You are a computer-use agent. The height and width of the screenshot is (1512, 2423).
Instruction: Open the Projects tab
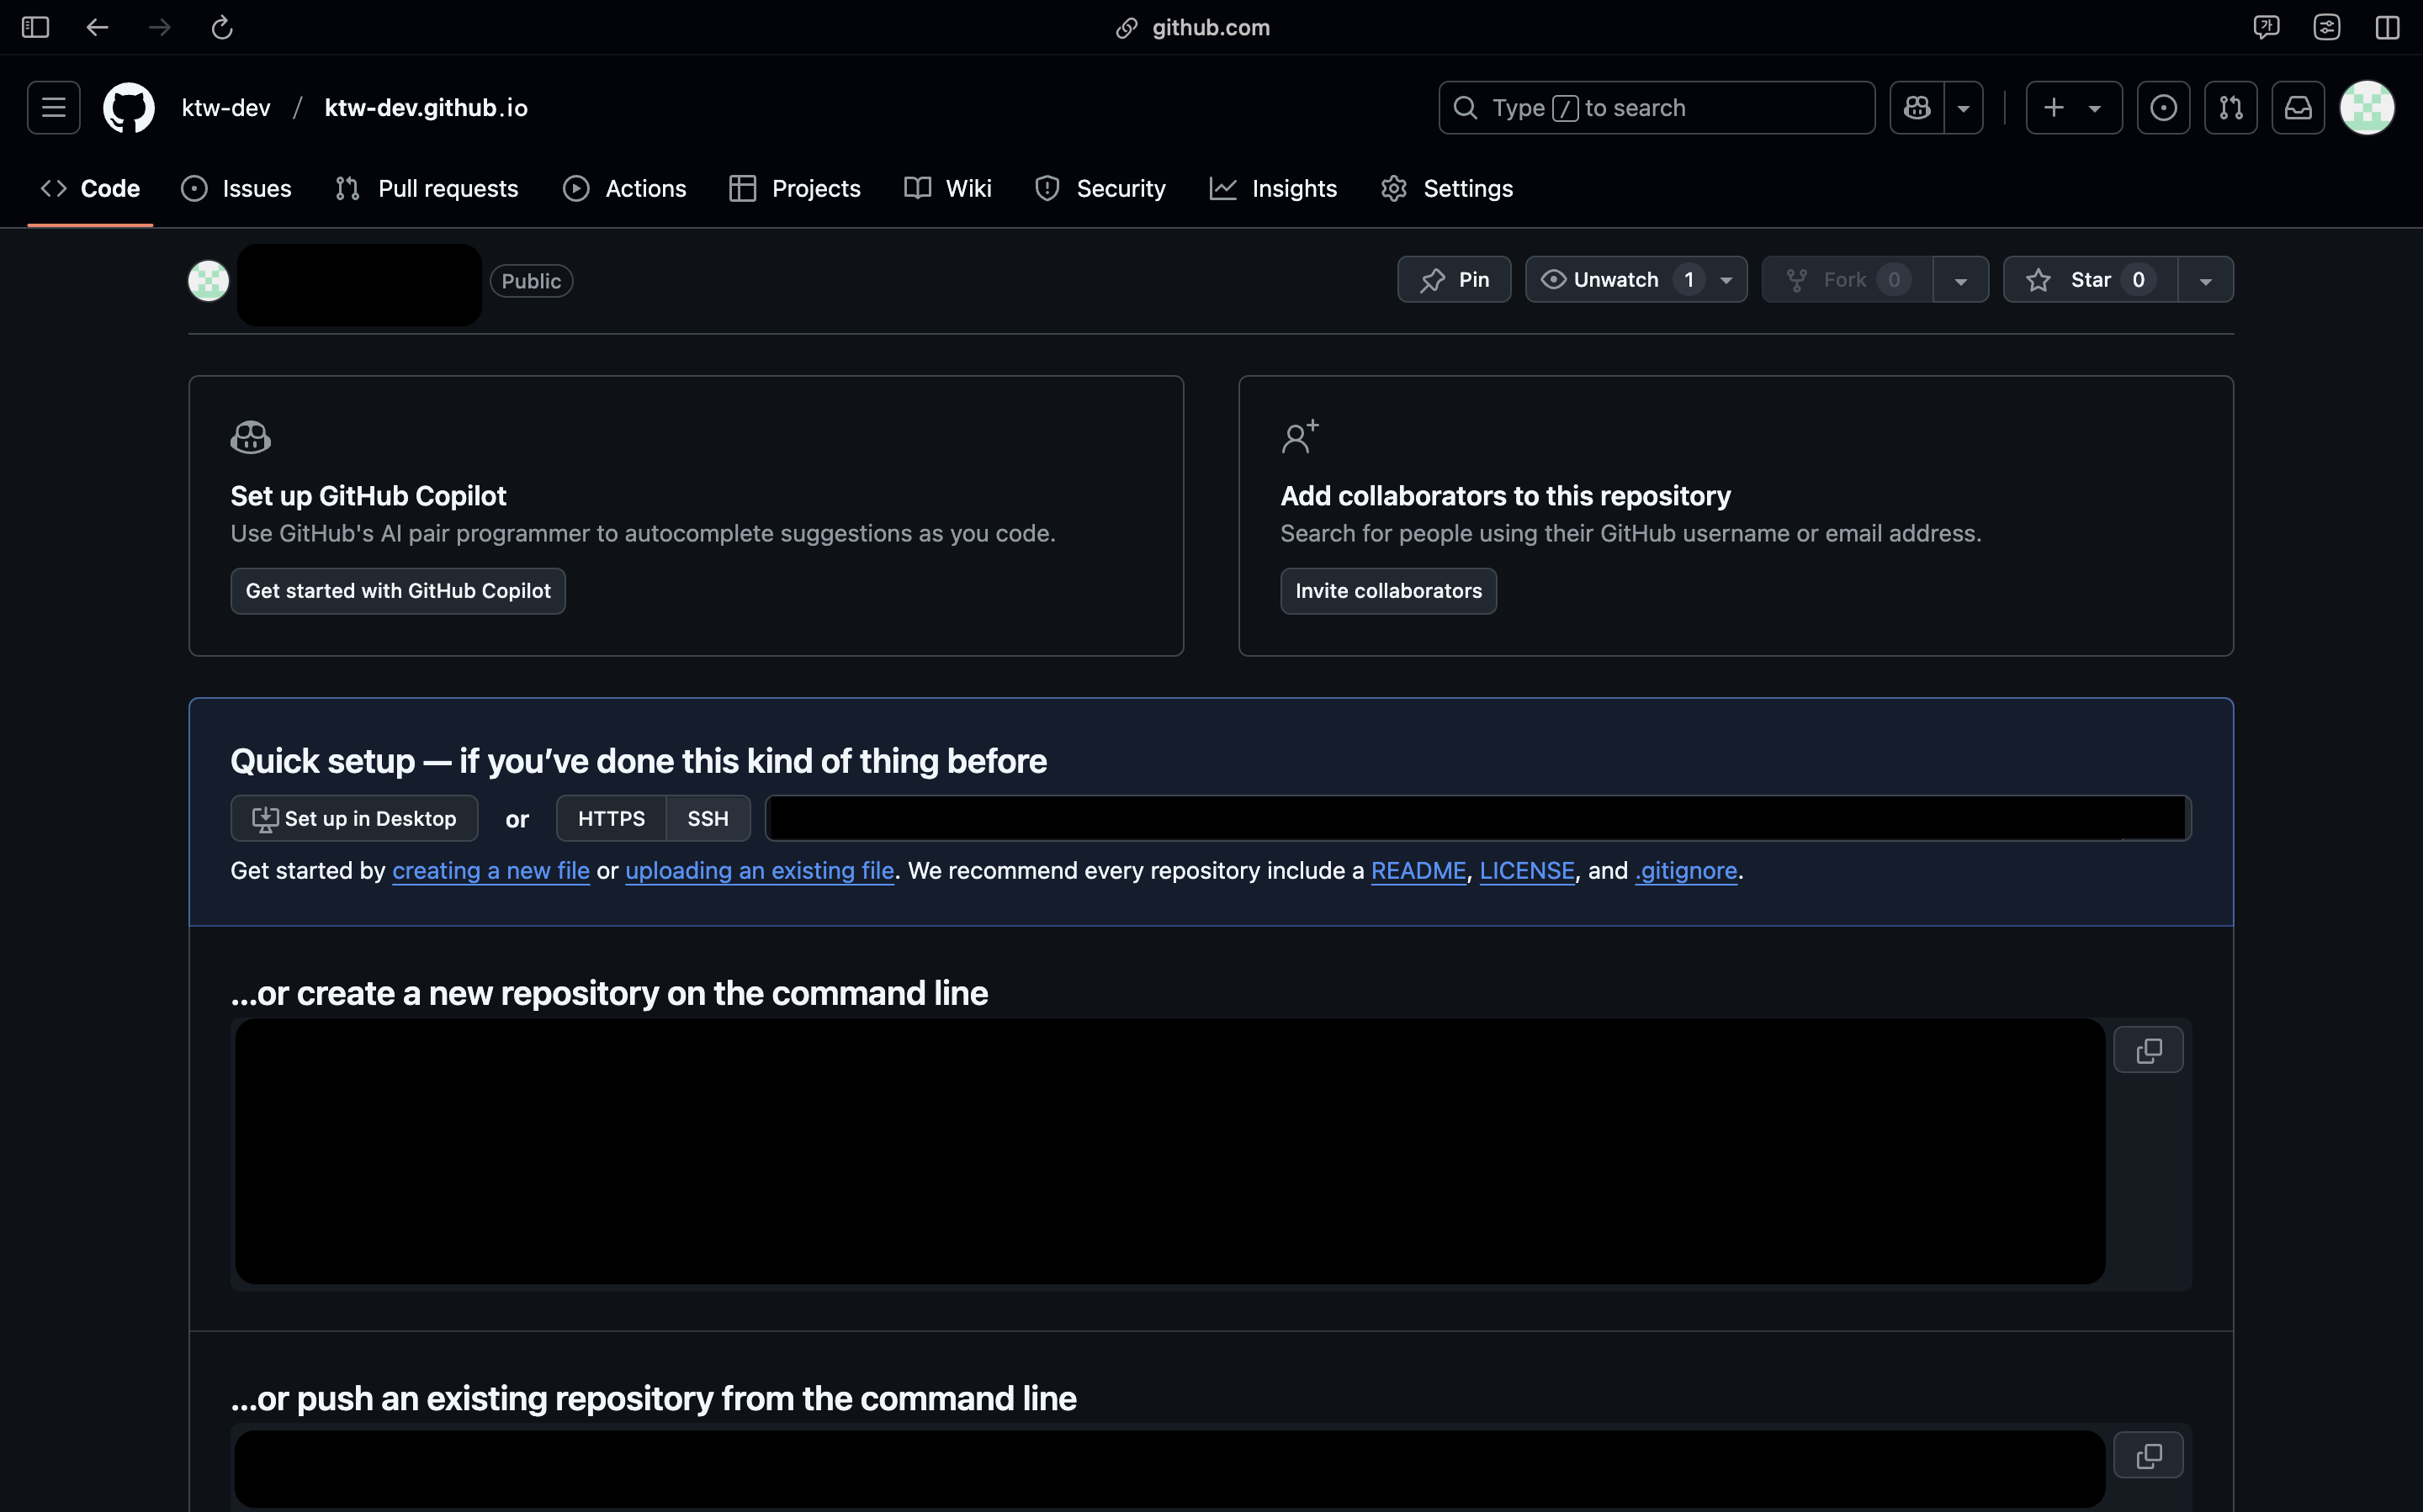(795, 188)
